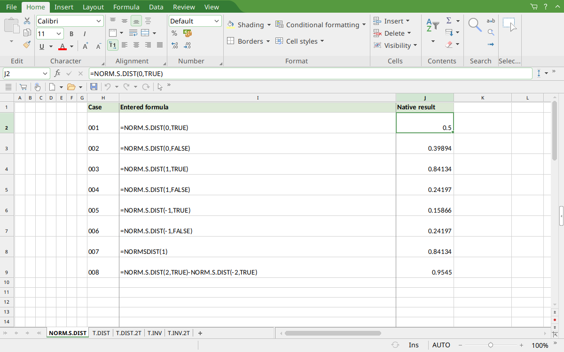This screenshot has height=352, width=564.
Task: Click the touch mode hand icon
Action: tap(38, 87)
